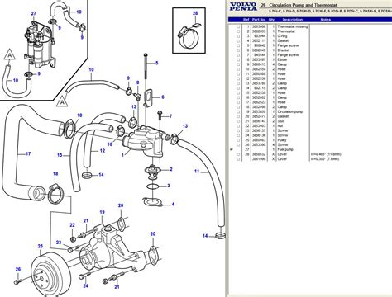Click callout number 23 beside the screw

[59, 243]
